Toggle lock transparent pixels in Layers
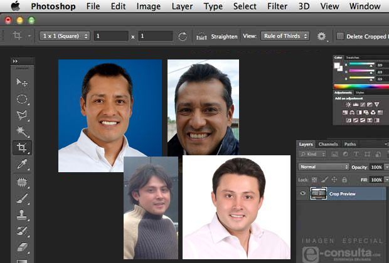The height and width of the screenshot is (263, 389). (315, 180)
